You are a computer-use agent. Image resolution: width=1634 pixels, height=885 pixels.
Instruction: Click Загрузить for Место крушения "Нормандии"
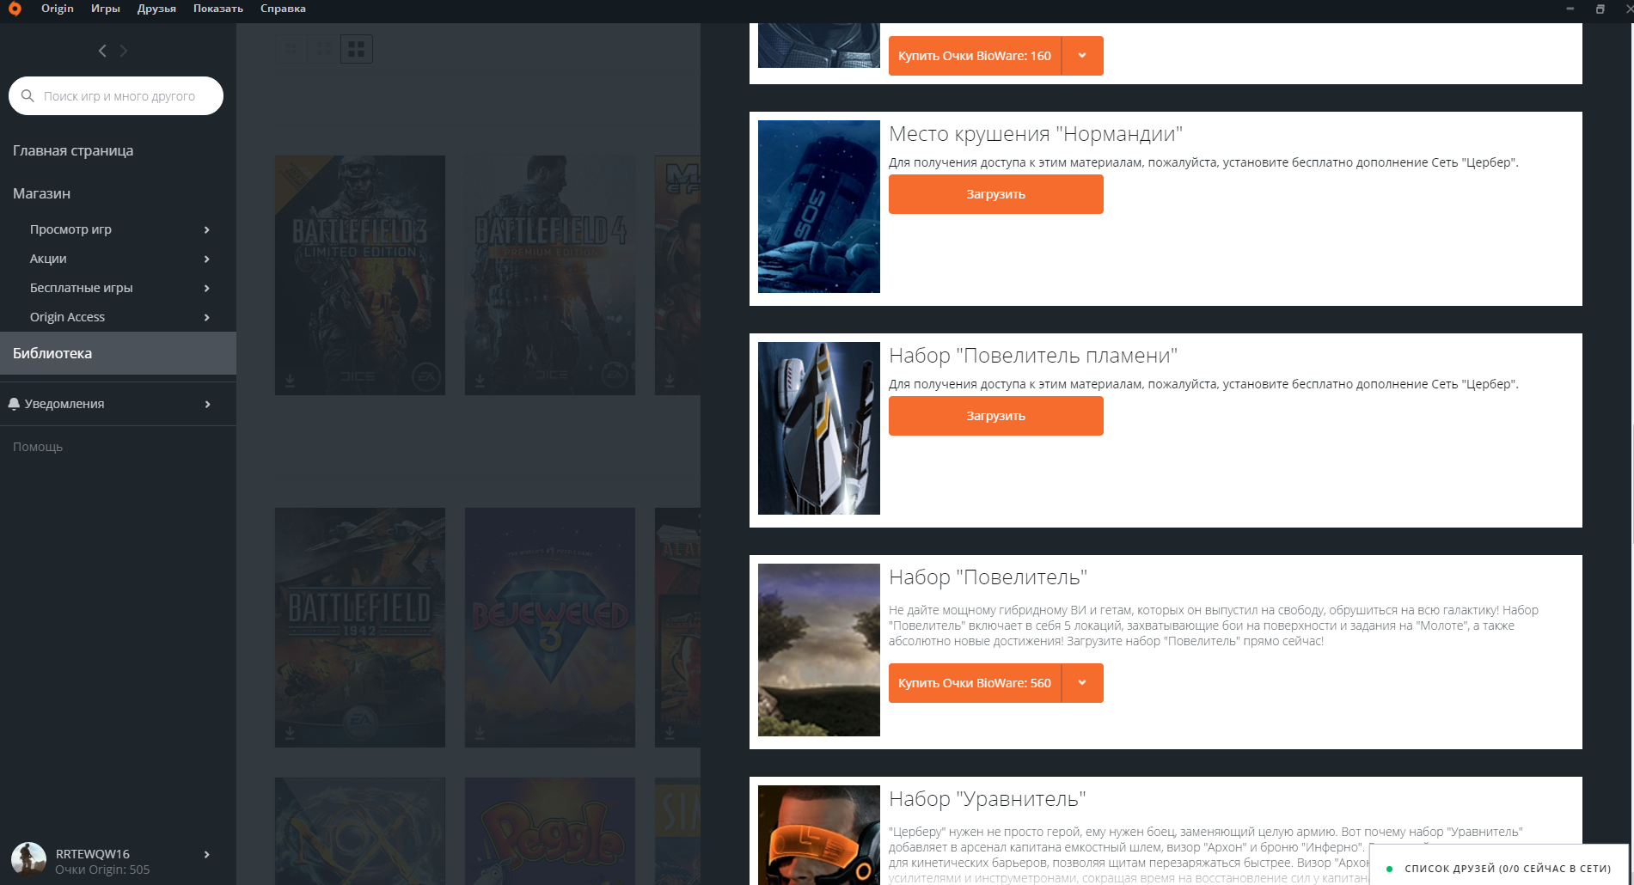pyautogui.click(x=996, y=194)
